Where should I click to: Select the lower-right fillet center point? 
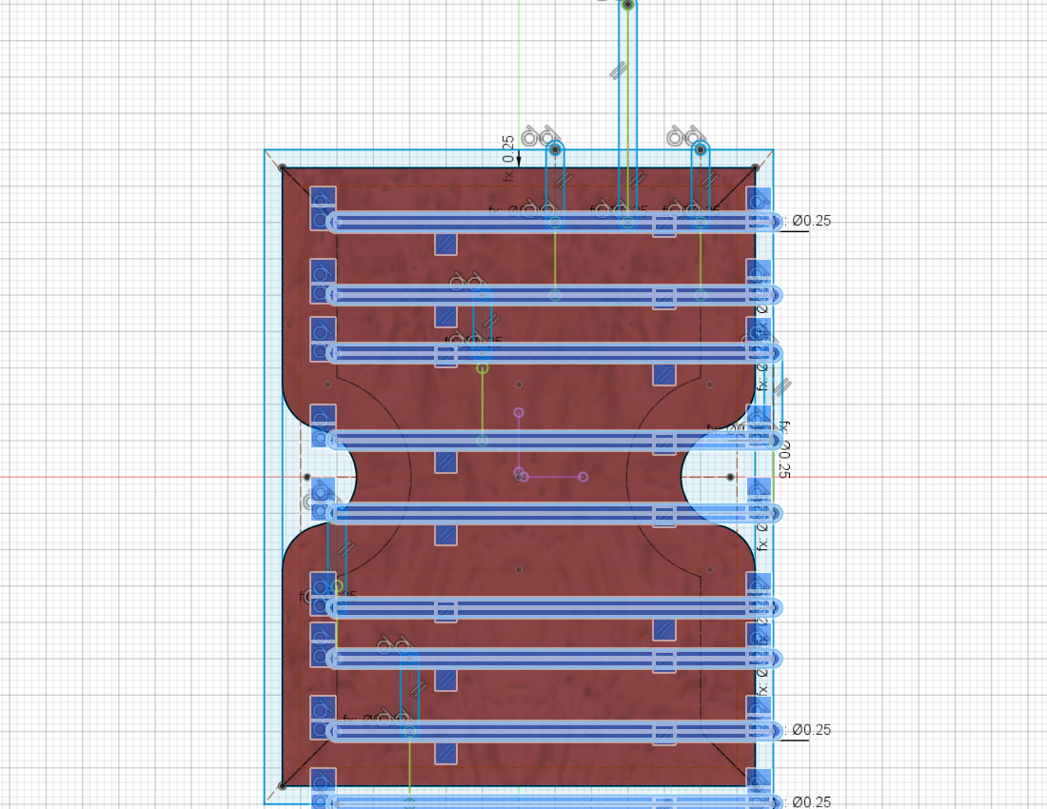coord(710,570)
